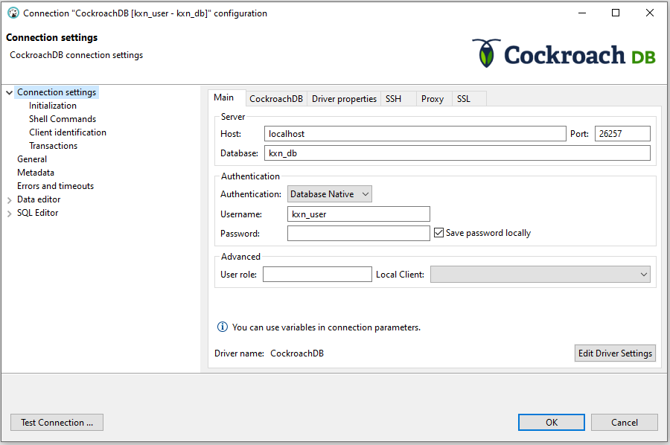Image resolution: width=670 pixels, height=445 pixels.
Task: Click the DBeaver icon in title bar
Action: [13, 13]
